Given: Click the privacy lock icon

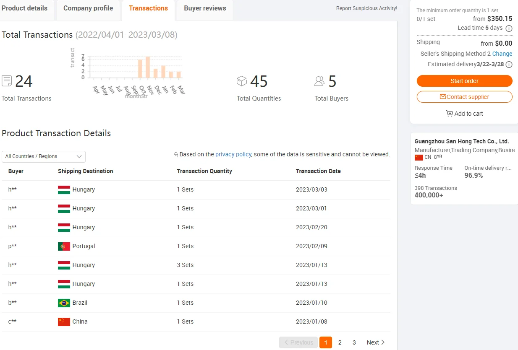Looking at the screenshot, I should point(176,155).
